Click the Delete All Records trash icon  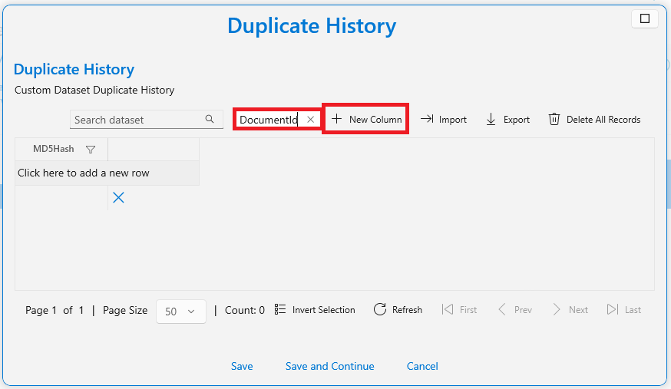coord(554,119)
